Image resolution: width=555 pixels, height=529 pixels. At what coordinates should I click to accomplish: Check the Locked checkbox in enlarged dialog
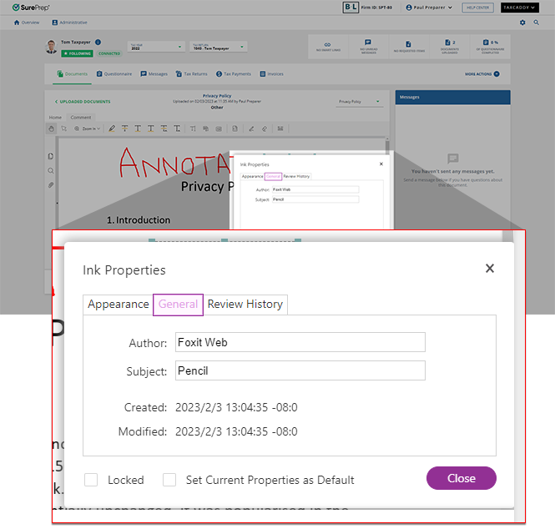click(x=91, y=480)
